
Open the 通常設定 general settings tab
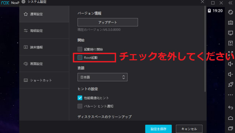click(x=44, y=14)
